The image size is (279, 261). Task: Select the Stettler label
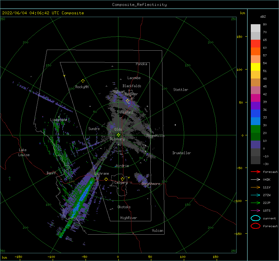[x=181, y=90]
